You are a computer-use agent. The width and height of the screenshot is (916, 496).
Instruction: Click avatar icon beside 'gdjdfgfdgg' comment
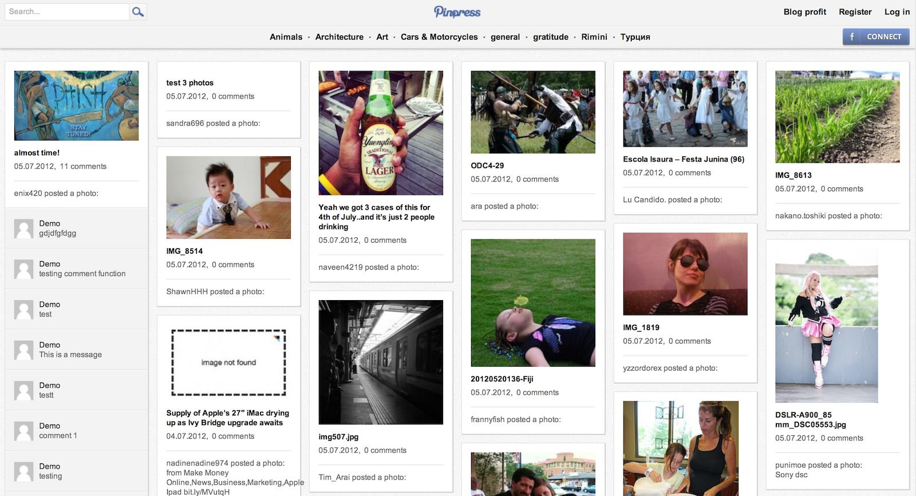tap(23, 229)
